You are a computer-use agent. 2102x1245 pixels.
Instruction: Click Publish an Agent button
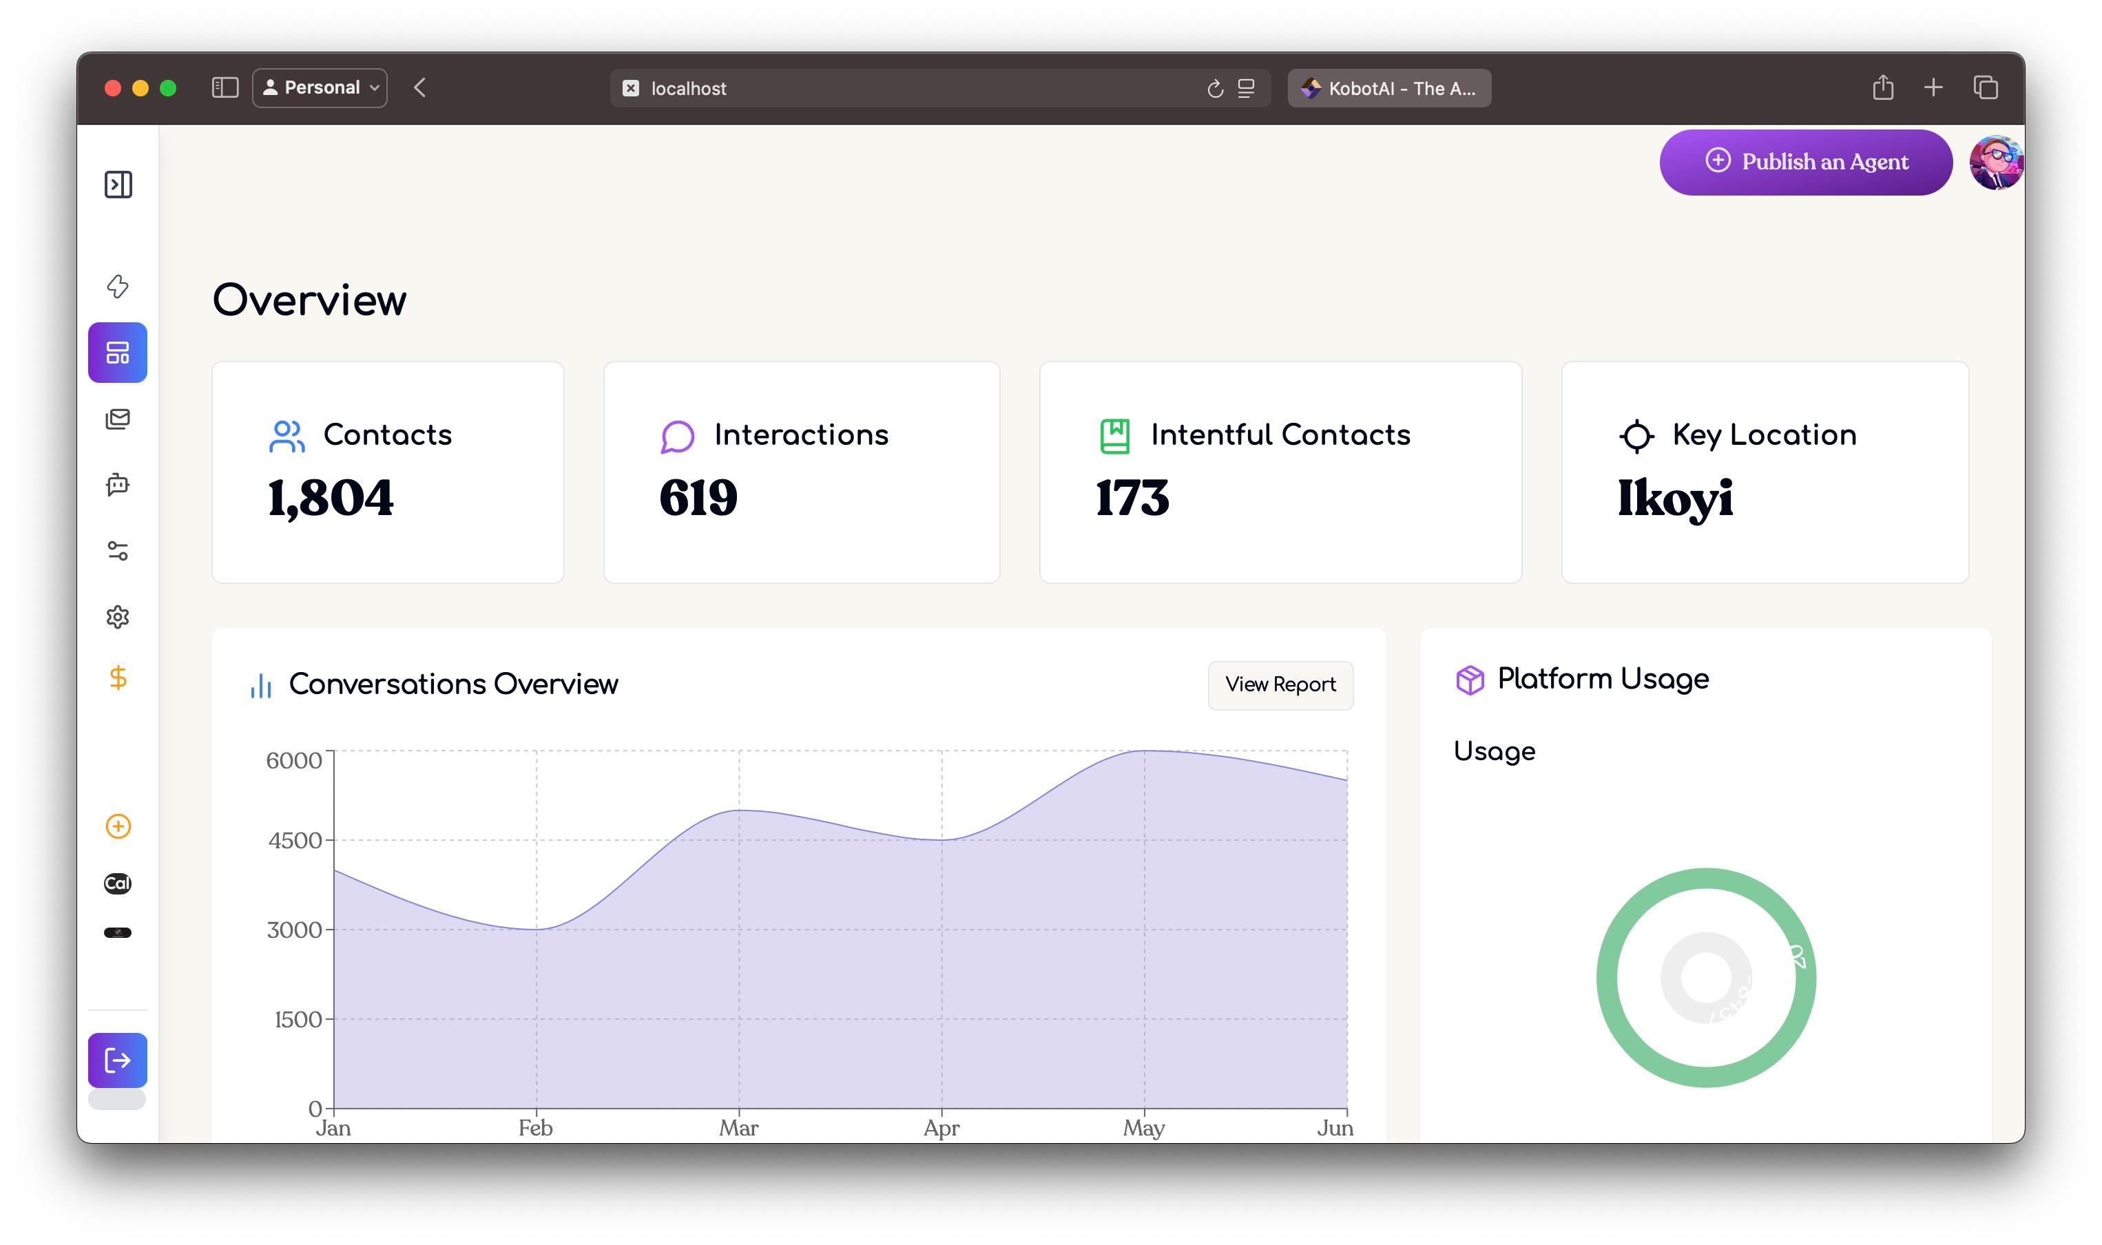click(1805, 162)
